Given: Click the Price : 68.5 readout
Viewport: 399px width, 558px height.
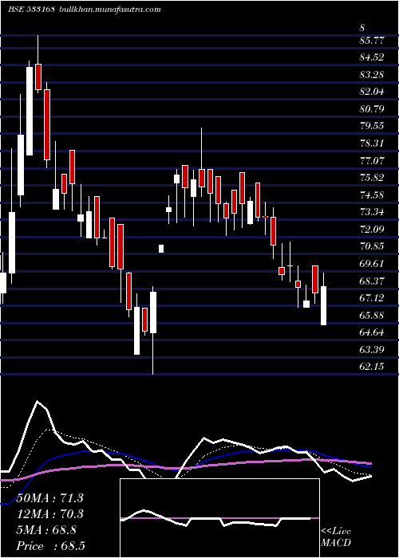Looking at the screenshot, I should point(50,546).
